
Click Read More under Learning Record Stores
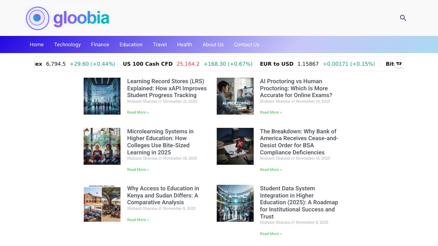click(x=138, y=112)
